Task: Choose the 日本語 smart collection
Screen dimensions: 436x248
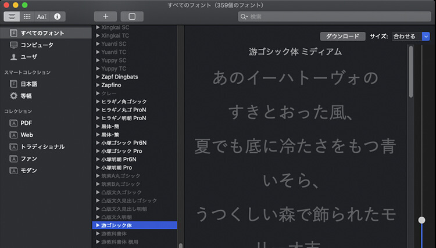Action: (29, 84)
